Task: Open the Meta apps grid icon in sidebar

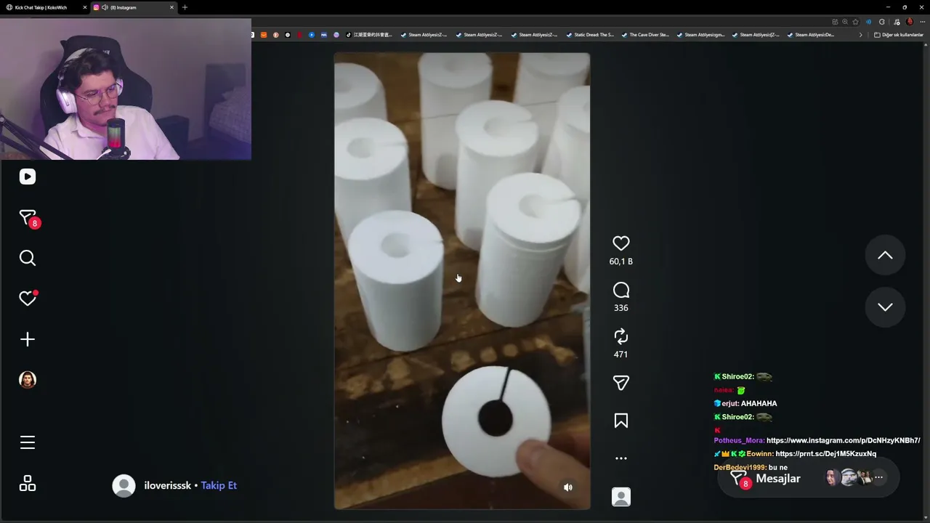Action: click(x=28, y=483)
